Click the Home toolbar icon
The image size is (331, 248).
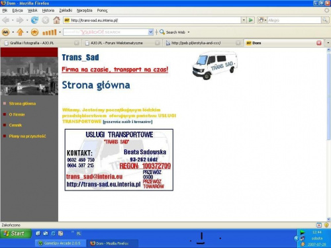coord(56,21)
